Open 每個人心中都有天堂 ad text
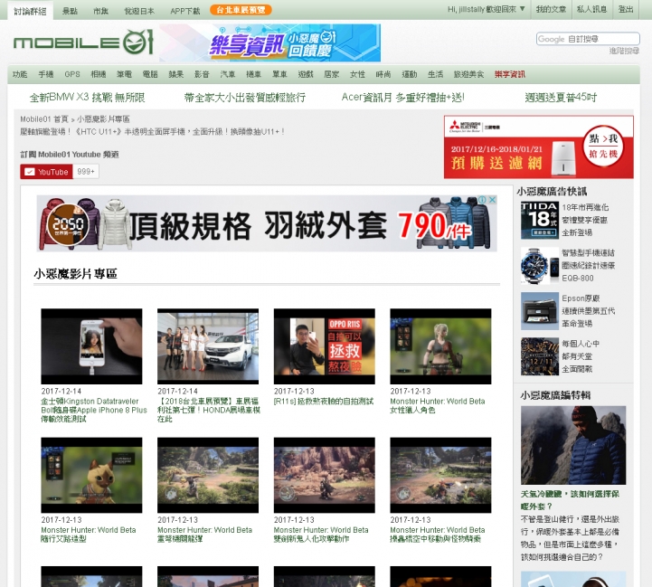This screenshot has width=652, height=587. point(581,356)
